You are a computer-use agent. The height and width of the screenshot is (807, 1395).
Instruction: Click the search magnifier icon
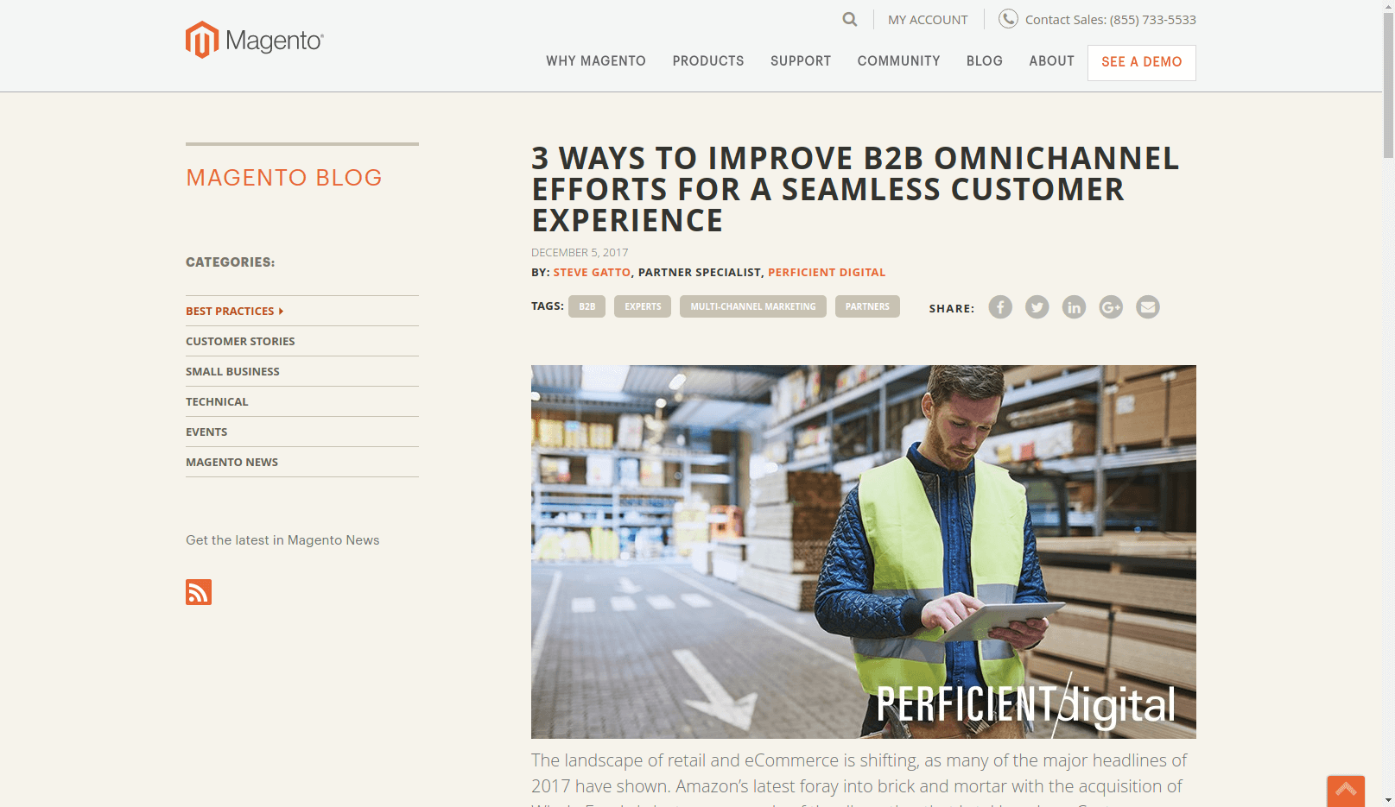coord(850,19)
